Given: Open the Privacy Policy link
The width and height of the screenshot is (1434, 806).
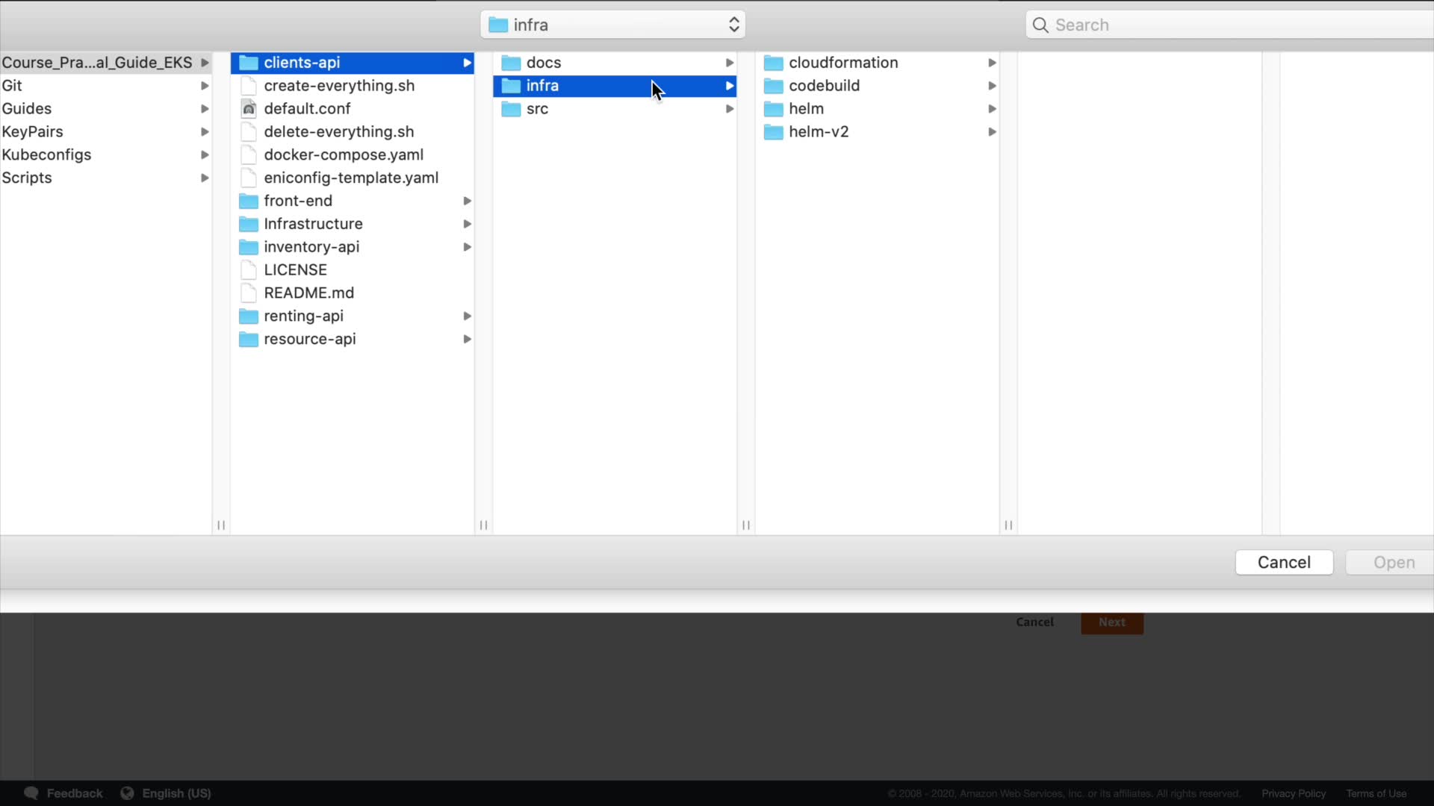Looking at the screenshot, I should click(x=1294, y=793).
